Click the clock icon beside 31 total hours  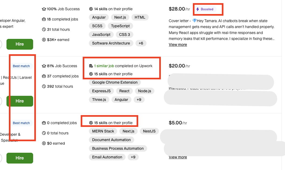(44, 29)
